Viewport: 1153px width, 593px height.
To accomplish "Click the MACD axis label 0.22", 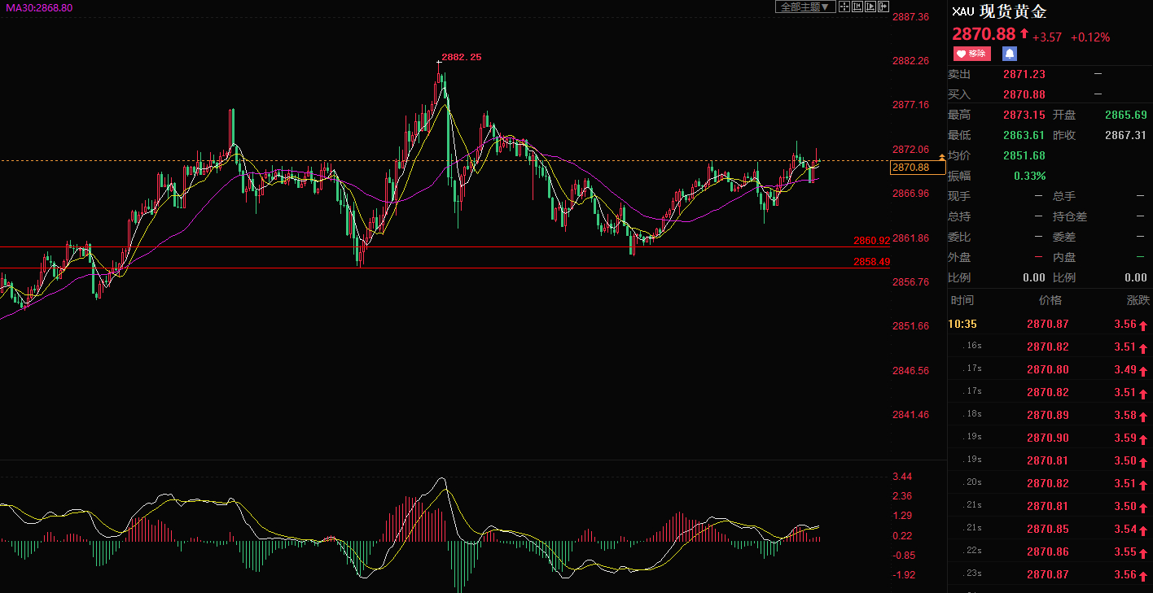I will [902, 535].
